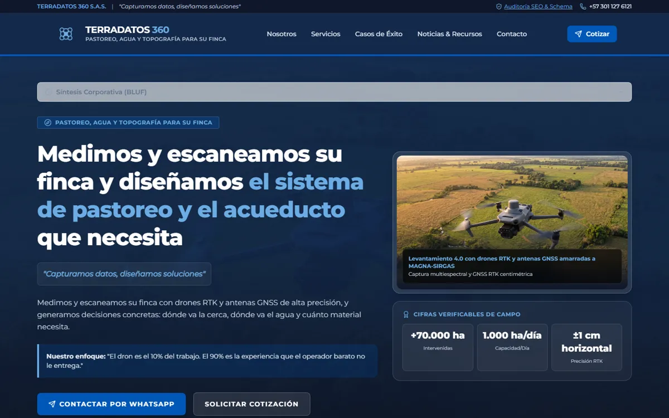This screenshot has width=669, height=418.
Task: Click the TerraDatos 360 logo icon
Action: [x=66, y=34]
